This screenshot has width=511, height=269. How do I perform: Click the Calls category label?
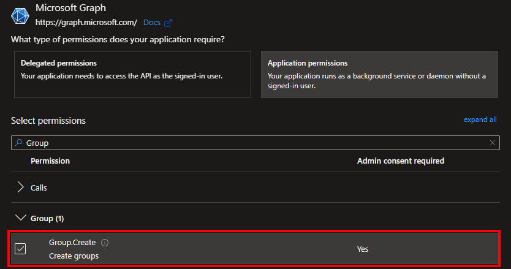[39, 188]
